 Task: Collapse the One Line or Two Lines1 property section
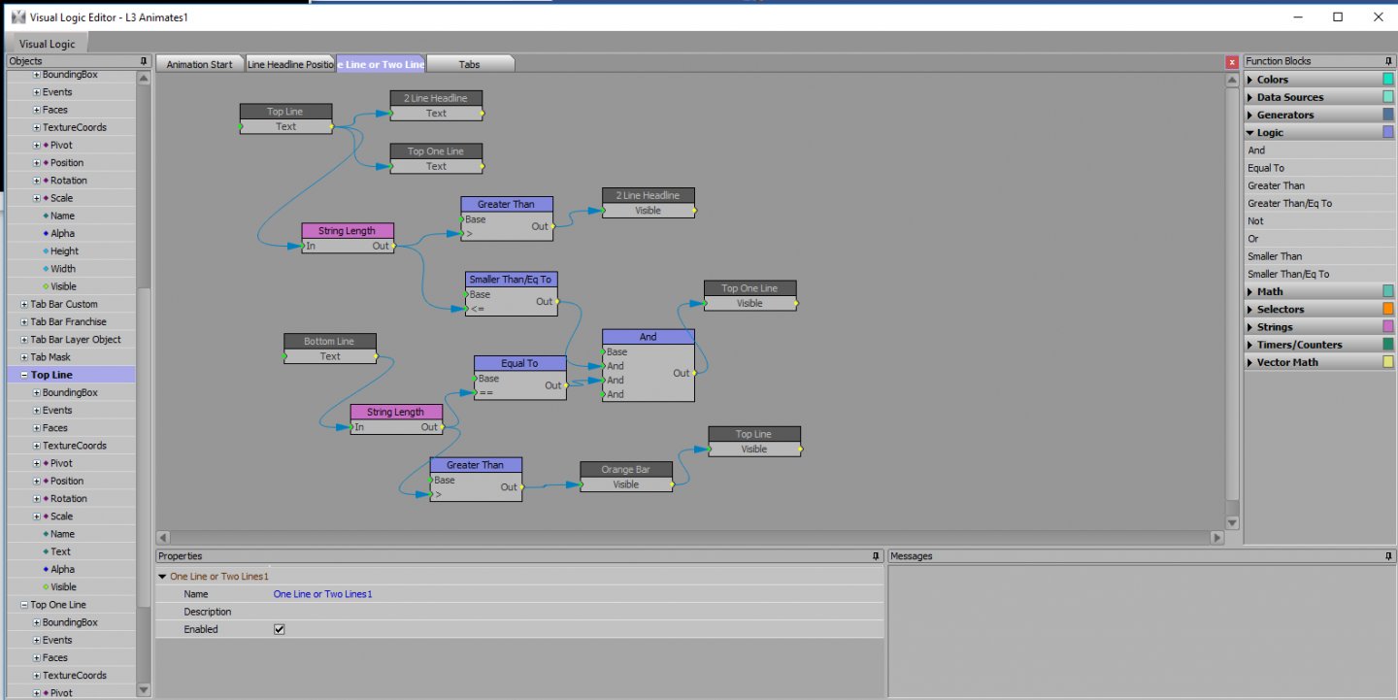[x=163, y=577]
